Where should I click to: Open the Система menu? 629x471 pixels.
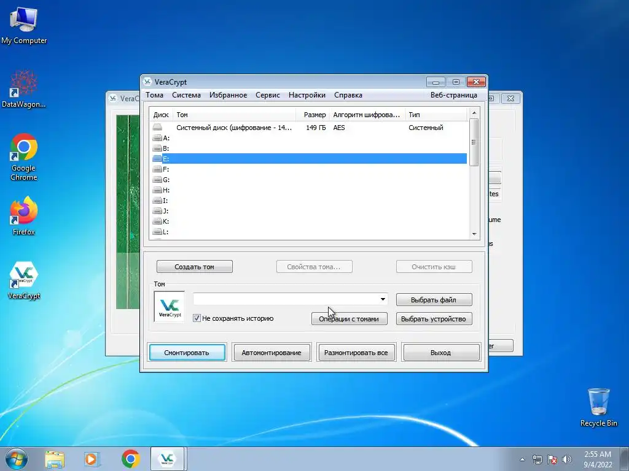187,95
